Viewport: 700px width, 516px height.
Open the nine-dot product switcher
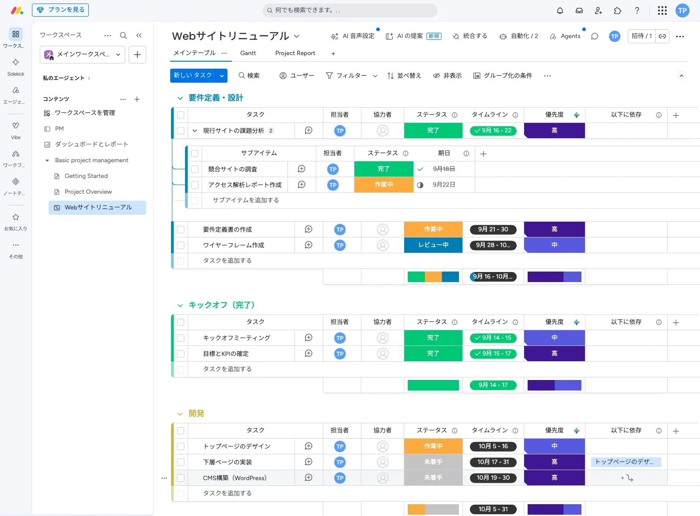pos(662,10)
